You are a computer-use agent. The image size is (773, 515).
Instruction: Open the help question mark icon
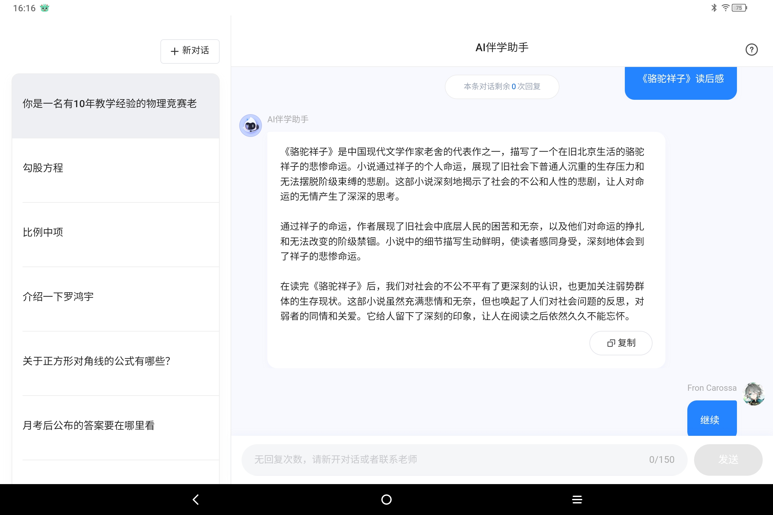point(751,50)
